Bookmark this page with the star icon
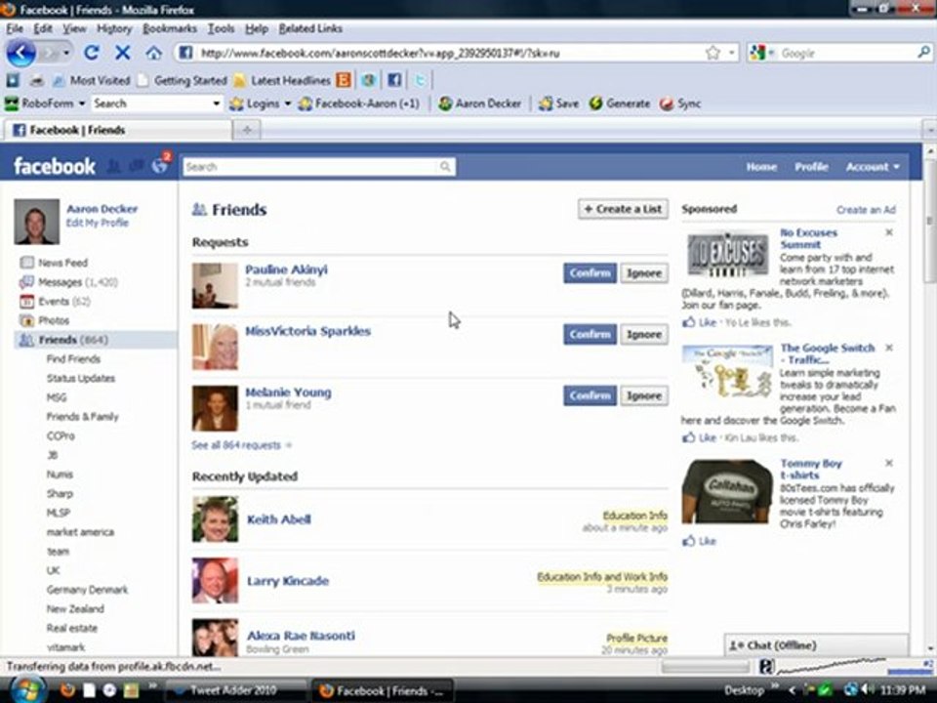Image resolution: width=937 pixels, height=703 pixels. pos(713,53)
